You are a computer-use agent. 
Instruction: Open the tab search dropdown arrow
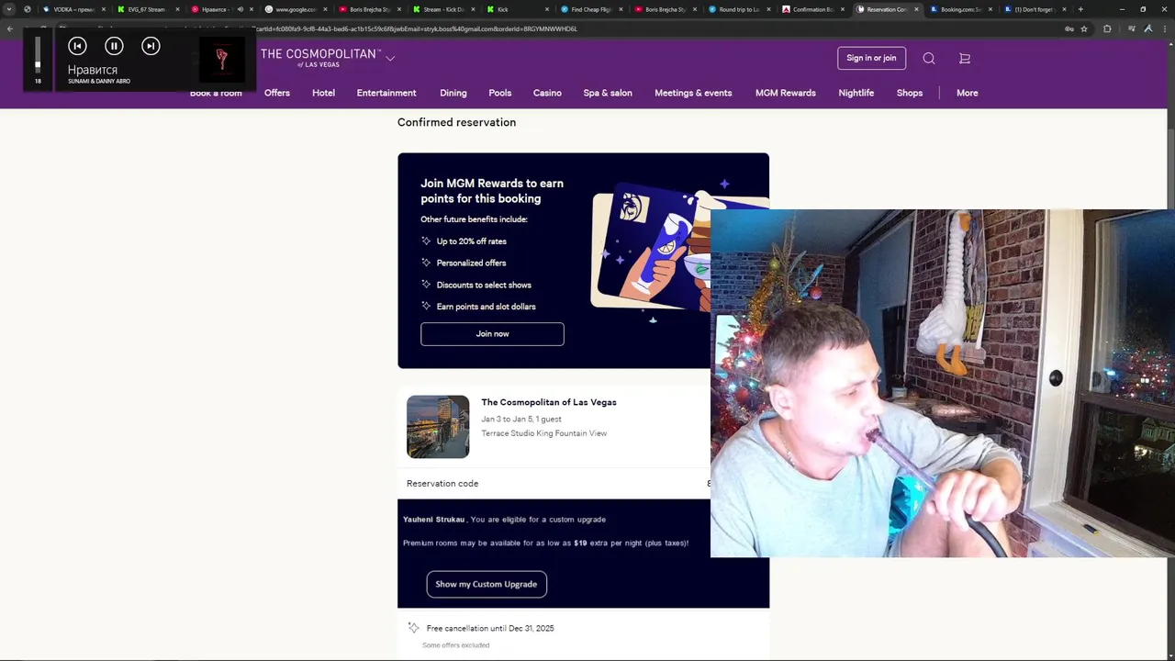pyautogui.click(x=9, y=9)
